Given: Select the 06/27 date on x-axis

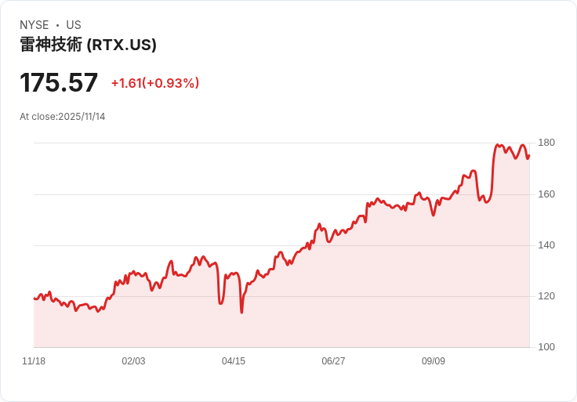Looking at the screenshot, I should tap(333, 361).
